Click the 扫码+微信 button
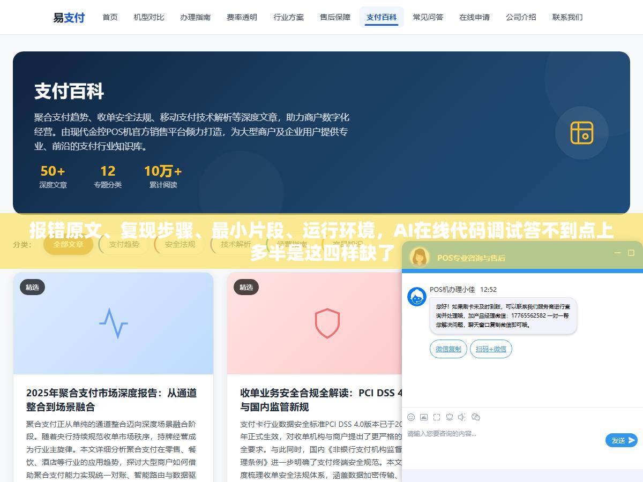This screenshot has width=643, height=482. click(x=491, y=349)
